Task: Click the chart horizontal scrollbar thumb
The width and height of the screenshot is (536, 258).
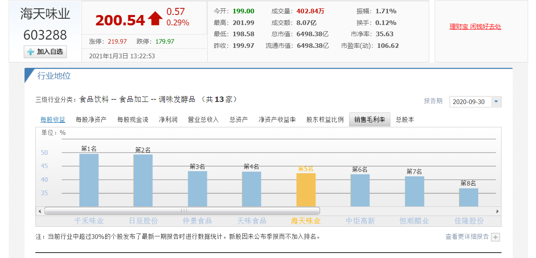Action: tap(182, 211)
